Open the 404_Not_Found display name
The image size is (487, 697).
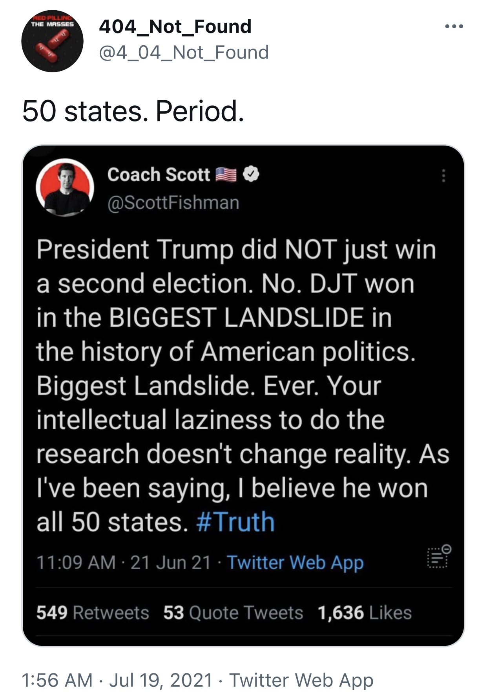coord(175,27)
